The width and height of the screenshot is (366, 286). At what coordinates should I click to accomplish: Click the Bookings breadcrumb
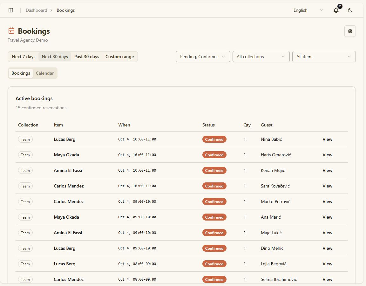point(66,10)
